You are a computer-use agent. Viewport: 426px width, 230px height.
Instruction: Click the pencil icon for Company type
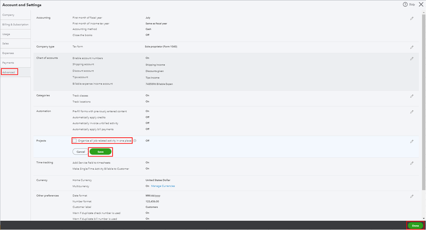point(412,47)
